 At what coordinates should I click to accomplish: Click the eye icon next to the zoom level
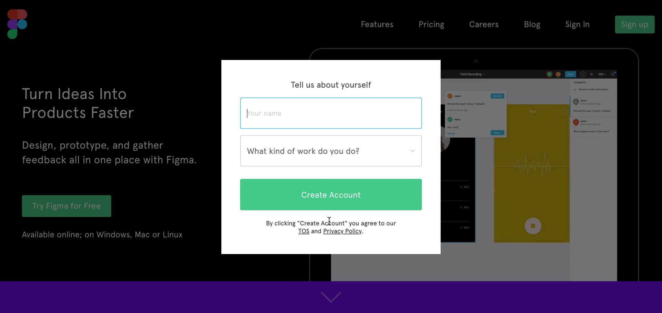[x=592, y=74]
